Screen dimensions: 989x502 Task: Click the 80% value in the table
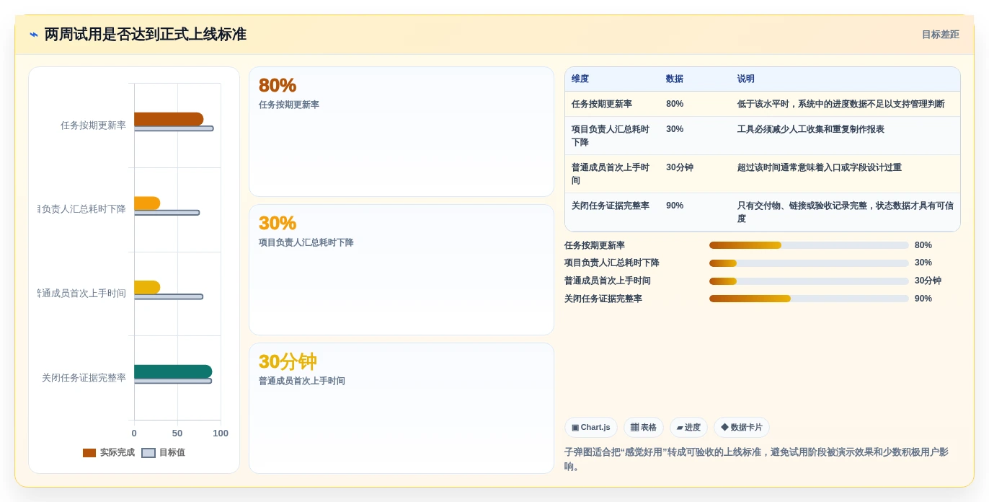[x=675, y=105]
